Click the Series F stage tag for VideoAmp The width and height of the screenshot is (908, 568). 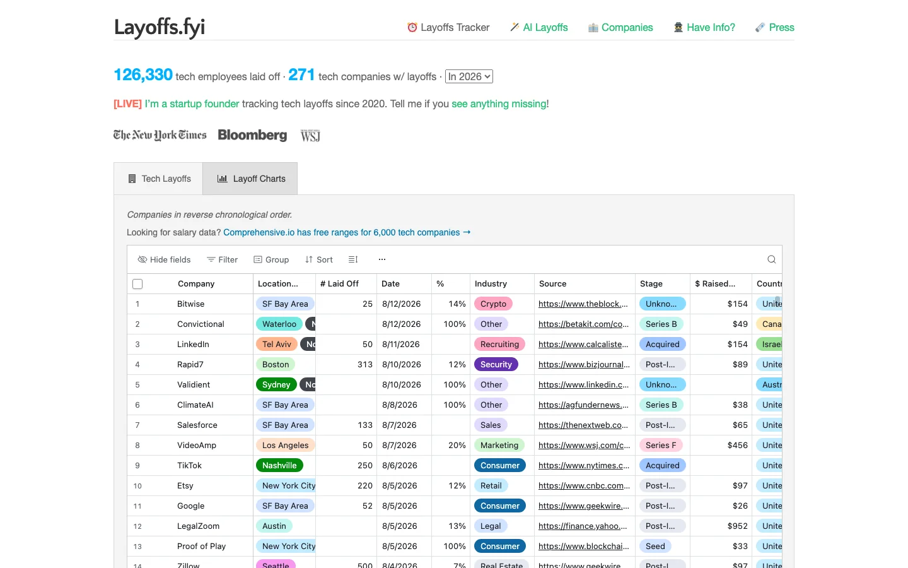point(661,445)
